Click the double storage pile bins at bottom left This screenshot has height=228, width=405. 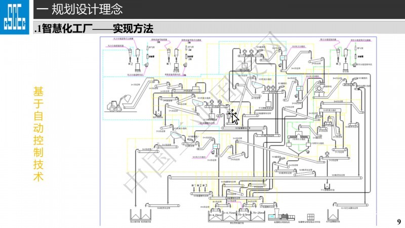140,214
